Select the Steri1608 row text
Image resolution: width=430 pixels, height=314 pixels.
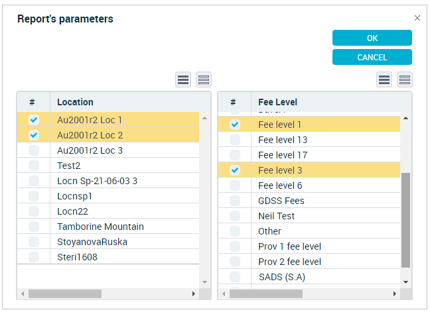click(x=78, y=257)
